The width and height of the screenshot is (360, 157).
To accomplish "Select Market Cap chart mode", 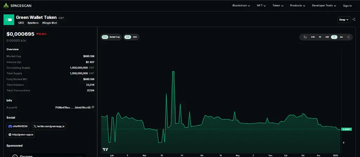I will [x=115, y=37].
